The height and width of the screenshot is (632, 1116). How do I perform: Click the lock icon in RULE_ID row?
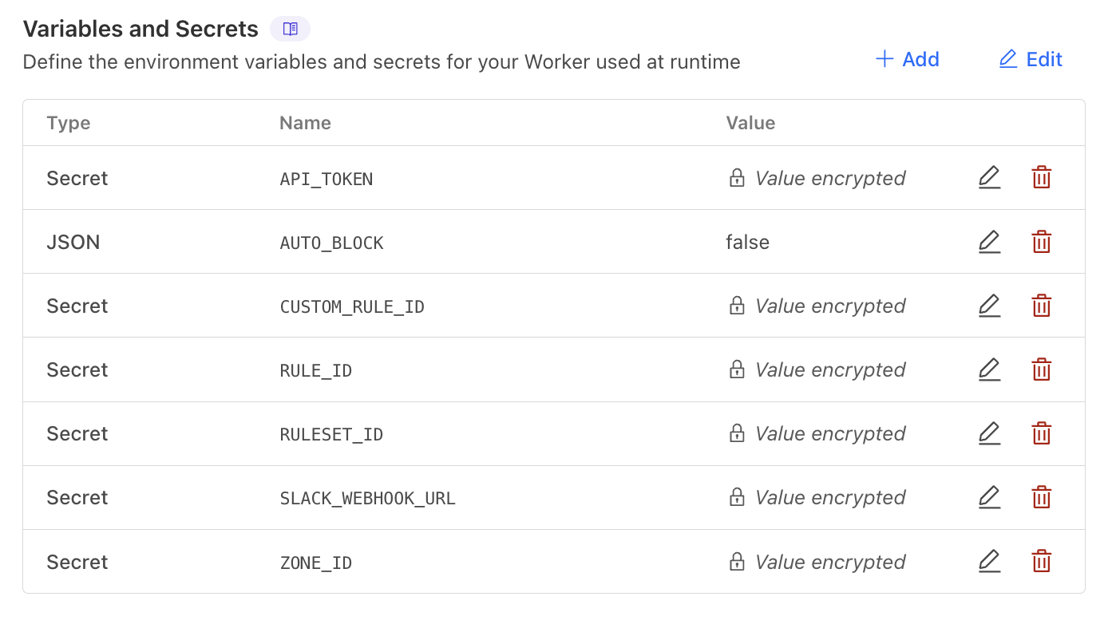(737, 369)
